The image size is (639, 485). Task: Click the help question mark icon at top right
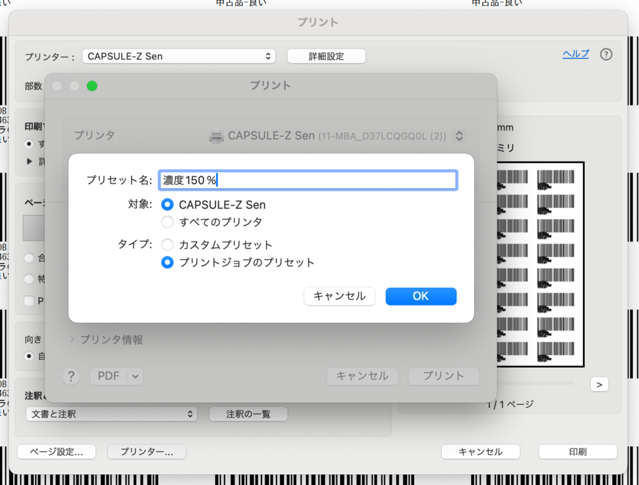[606, 54]
